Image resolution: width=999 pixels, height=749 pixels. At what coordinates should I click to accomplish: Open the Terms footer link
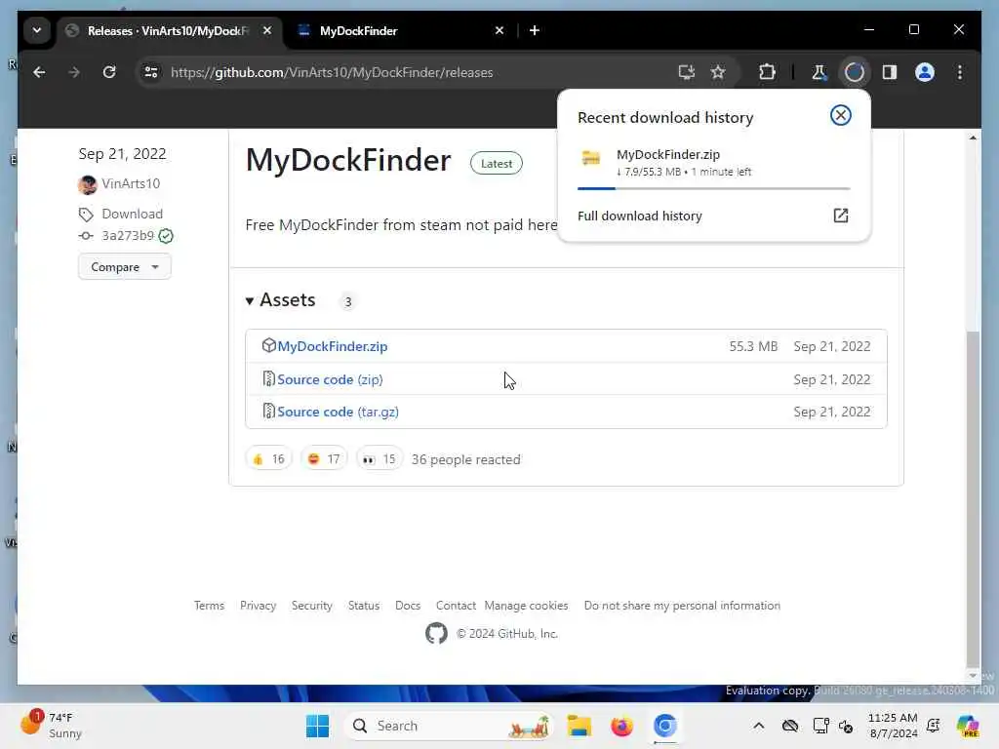tap(209, 606)
